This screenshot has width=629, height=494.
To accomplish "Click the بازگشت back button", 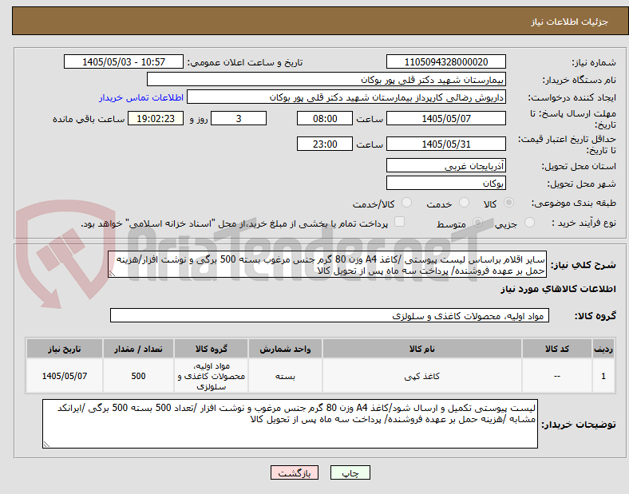I will coord(295,472).
